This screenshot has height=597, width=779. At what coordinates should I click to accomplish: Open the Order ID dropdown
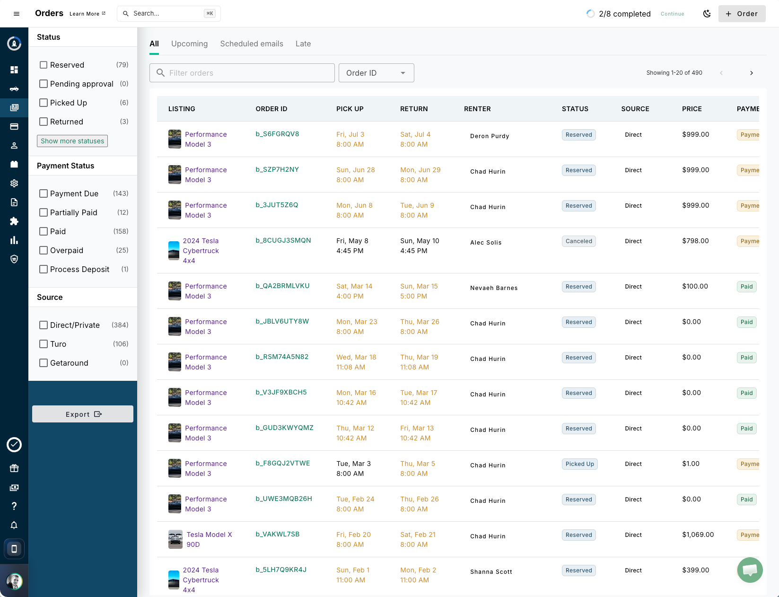pyautogui.click(x=376, y=73)
